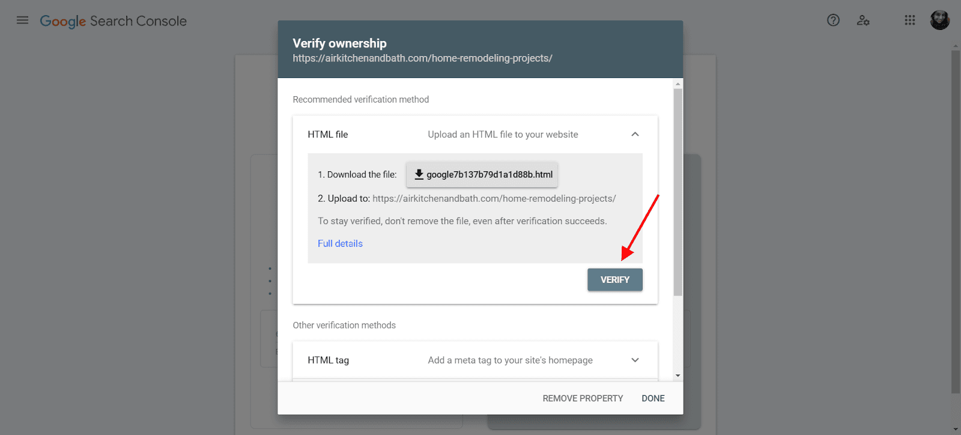Image resolution: width=961 pixels, height=435 pixels.
Task: Open Users and settings icon
Action: [863, 20]
